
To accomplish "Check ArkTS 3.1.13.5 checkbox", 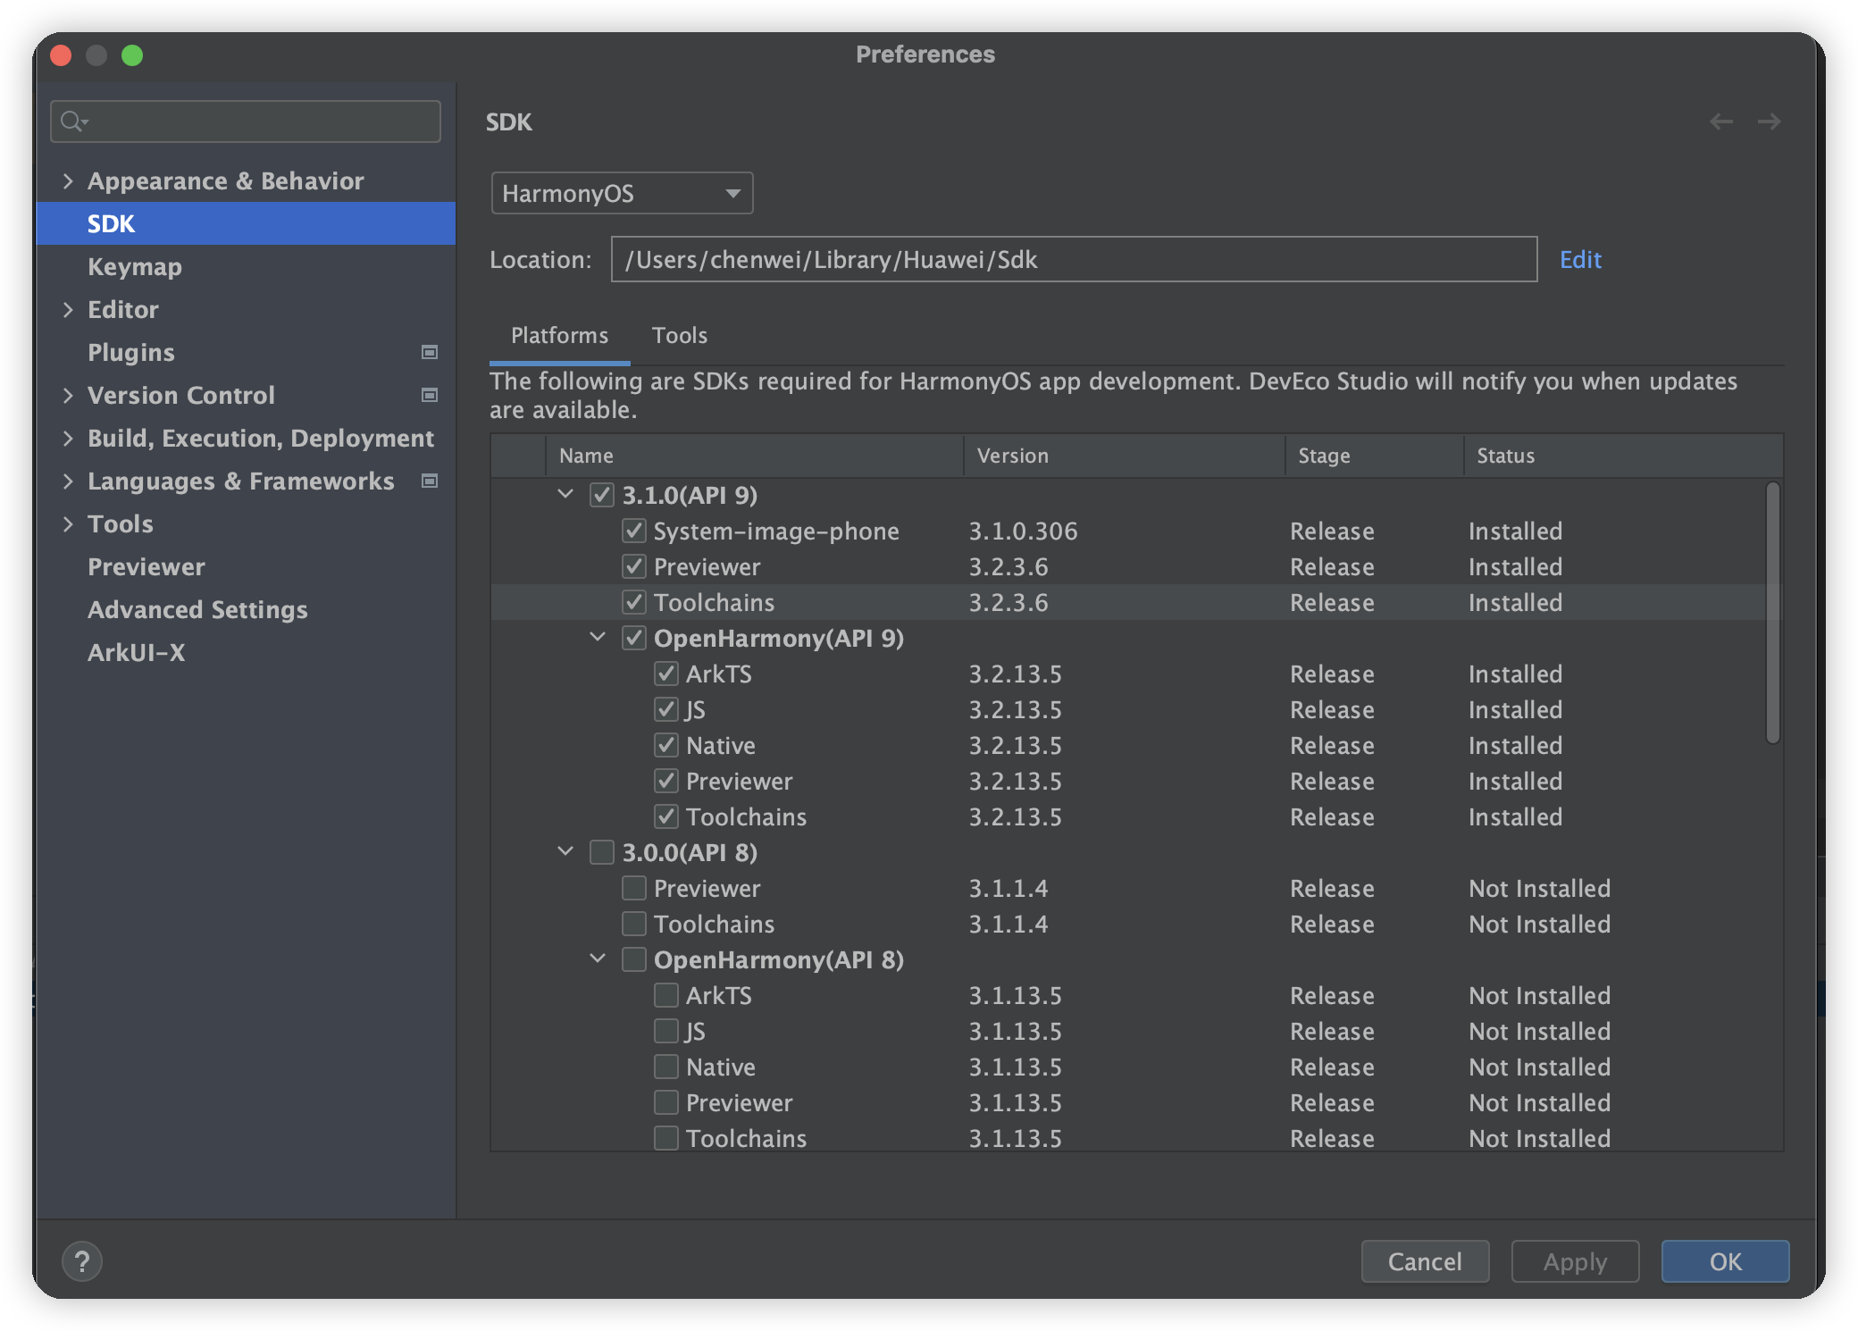I will coord(665,995).
